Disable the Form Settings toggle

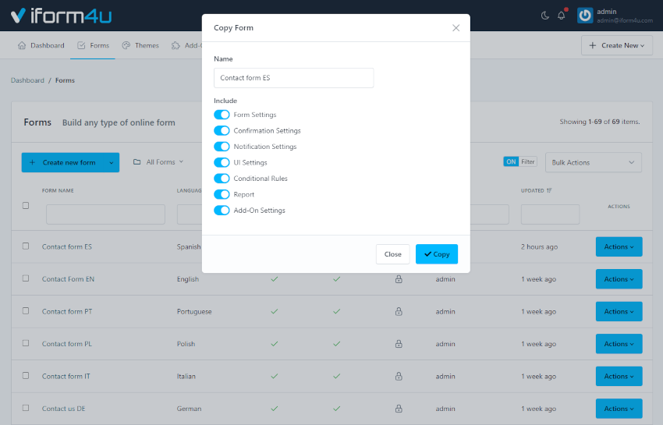coord(222,115)
